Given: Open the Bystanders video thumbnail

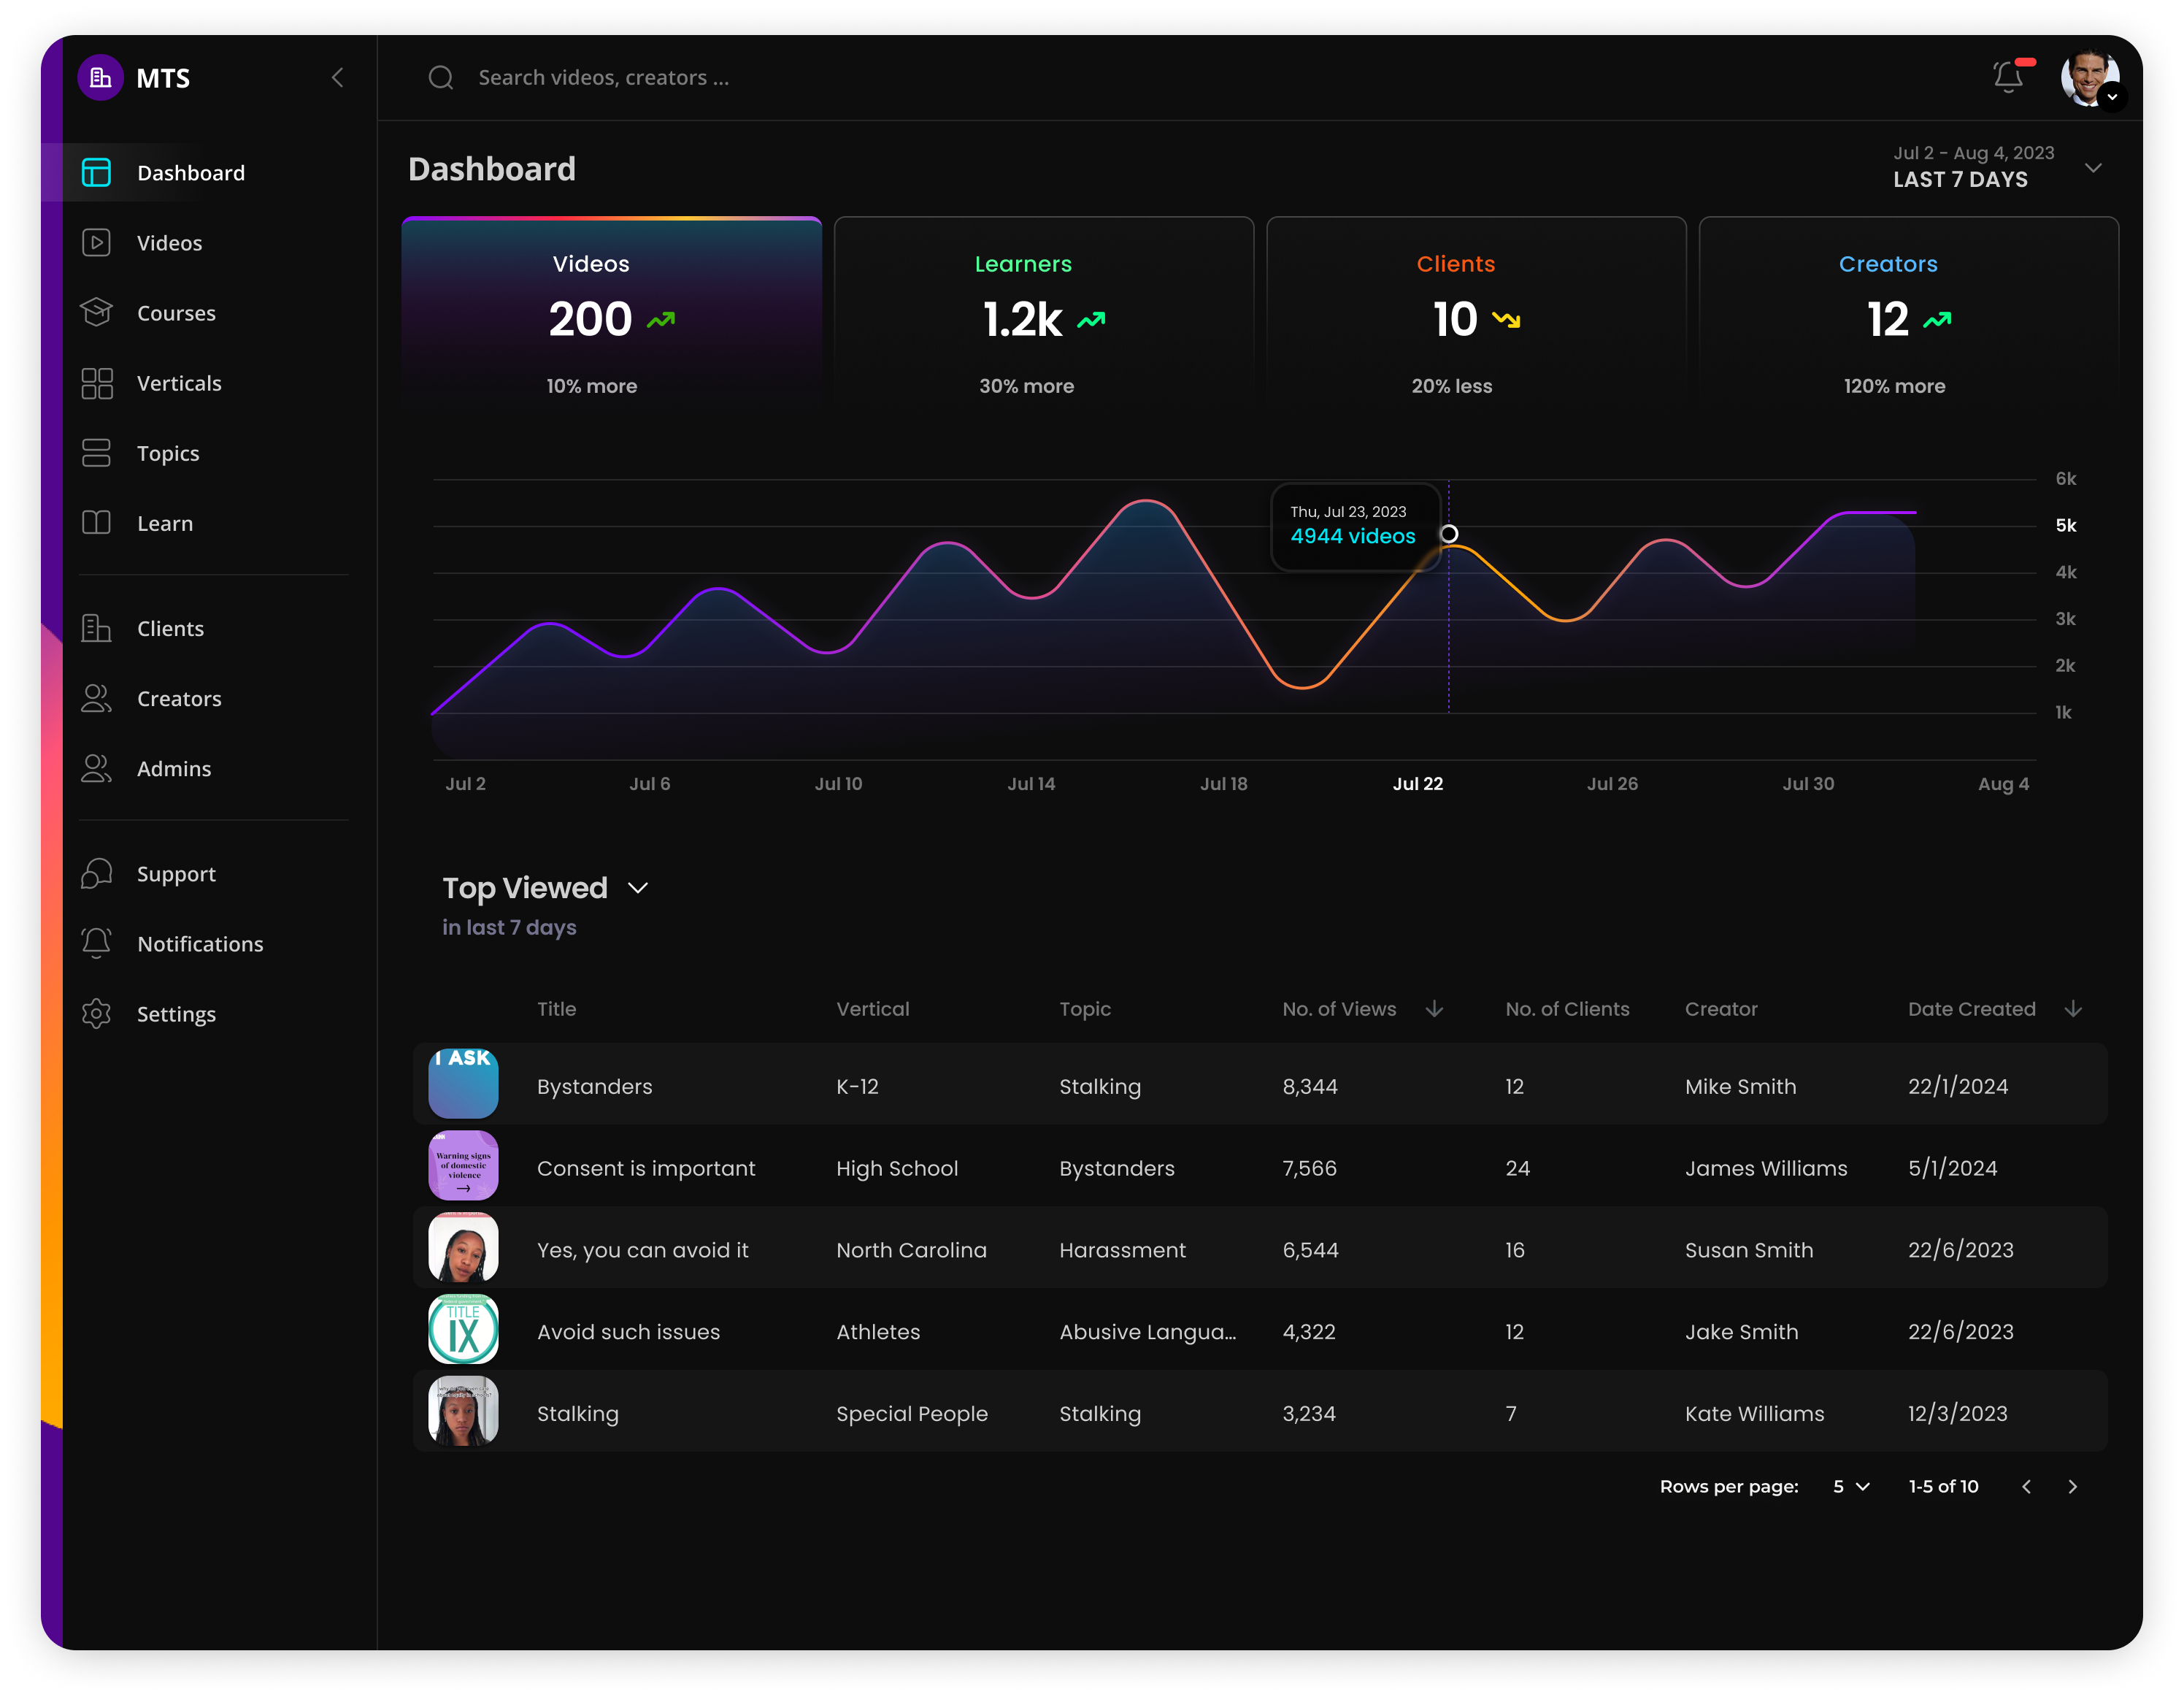Looking at the screenshot, I should tap(463, 1084).
